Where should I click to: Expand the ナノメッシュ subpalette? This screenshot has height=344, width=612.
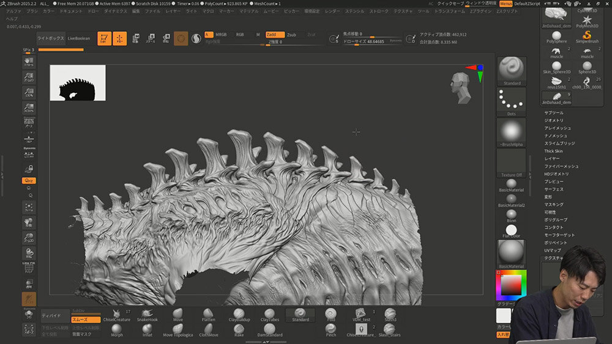[556, 136]
